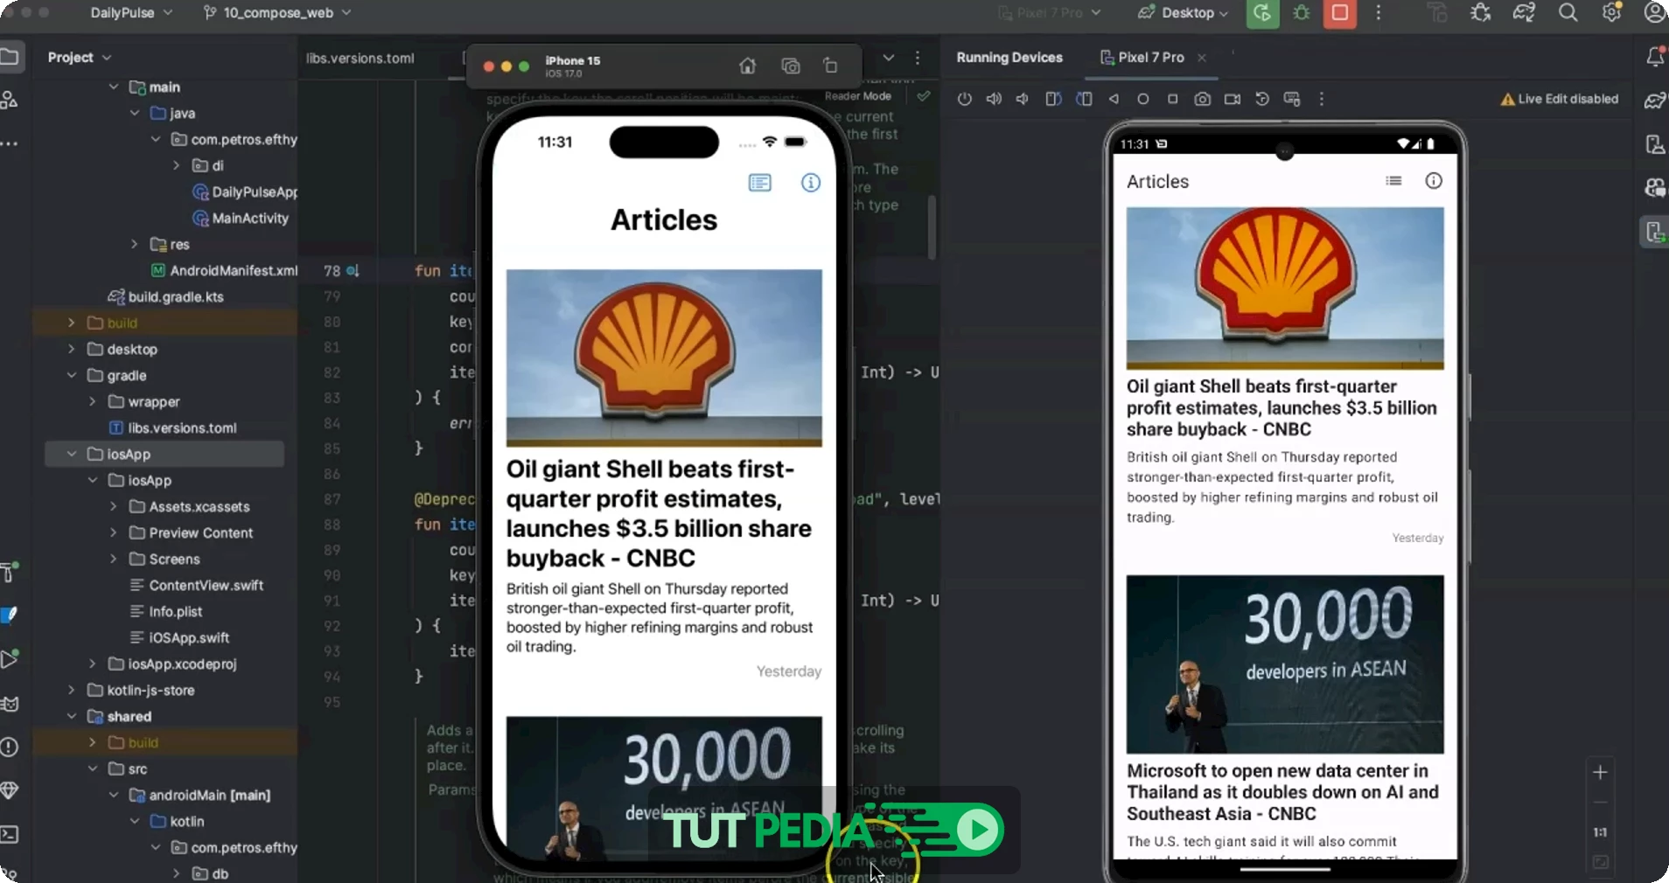
Task: Stop the running app
Action: (1339, 13)
